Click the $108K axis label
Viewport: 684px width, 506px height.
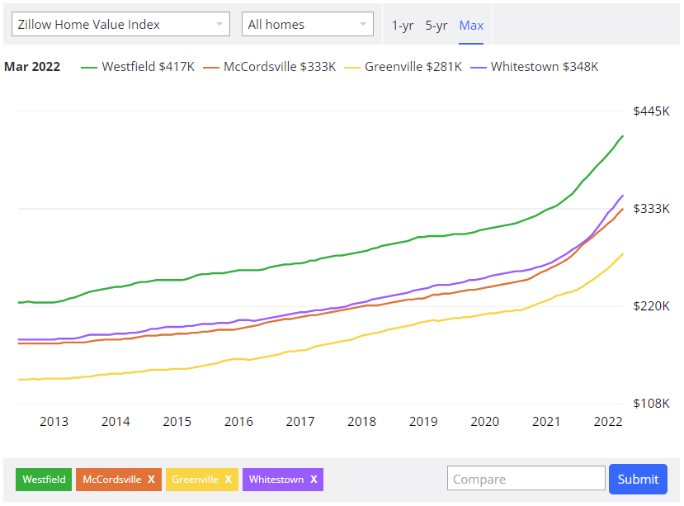tap(651, 404)
